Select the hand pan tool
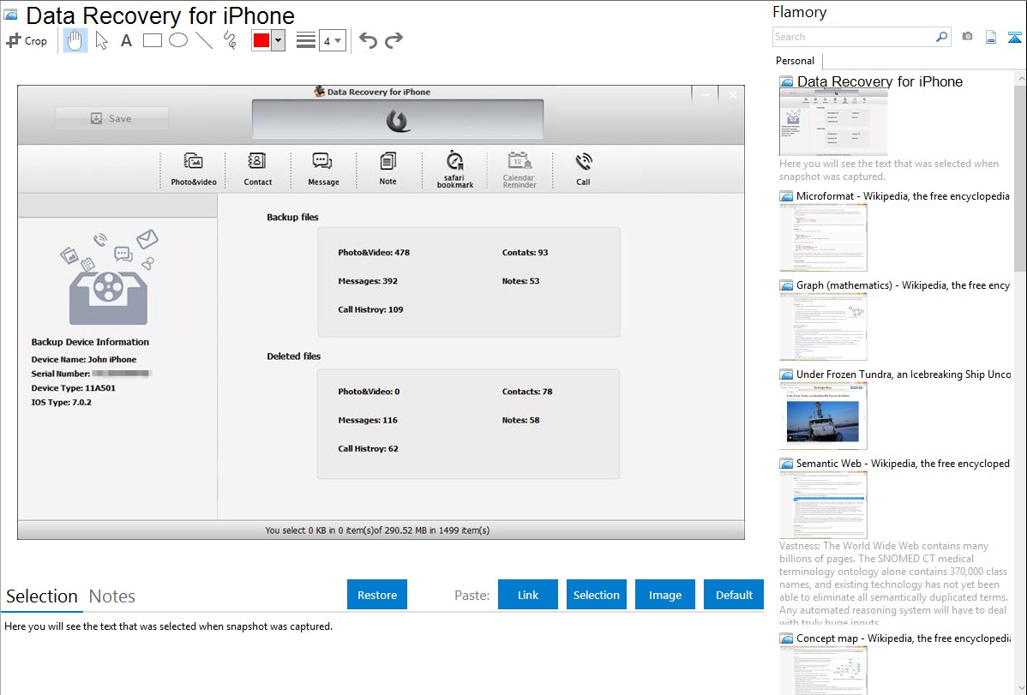The height and width of the screenshot is (695, 1027). click(x=75, y=40)
